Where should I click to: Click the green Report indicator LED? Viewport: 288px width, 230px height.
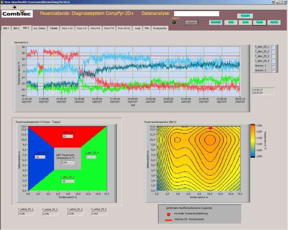pyautogui.click(x=174, y=22)
